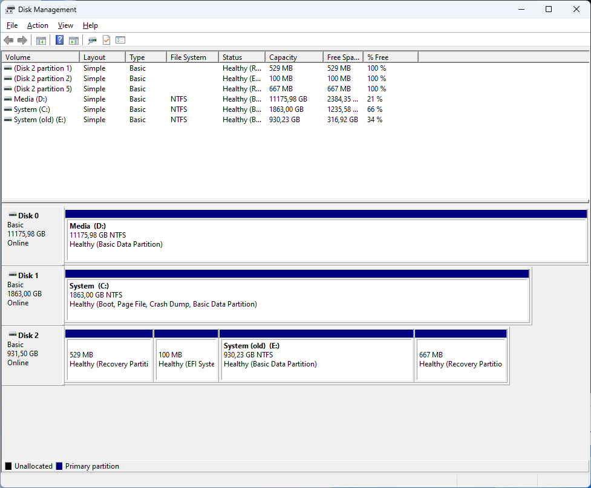Click the Rescan Disks magnifier icon

(93, 40)
